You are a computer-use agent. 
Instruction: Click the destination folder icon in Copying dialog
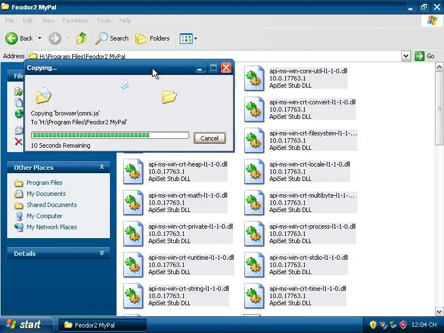coord(169,97)
